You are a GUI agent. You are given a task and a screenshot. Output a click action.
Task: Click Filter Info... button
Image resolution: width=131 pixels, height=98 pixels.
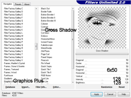[41, 87]
